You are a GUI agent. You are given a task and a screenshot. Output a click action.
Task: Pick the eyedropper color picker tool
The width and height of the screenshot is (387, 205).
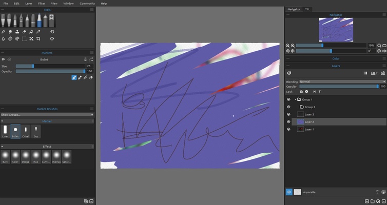point(38,32)
